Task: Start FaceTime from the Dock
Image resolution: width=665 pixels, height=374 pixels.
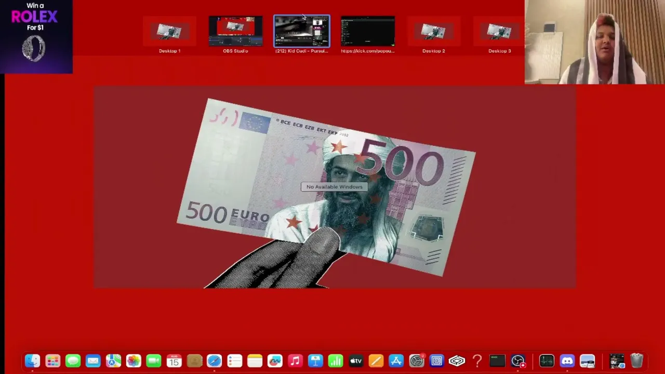Action: click(154, 360)
